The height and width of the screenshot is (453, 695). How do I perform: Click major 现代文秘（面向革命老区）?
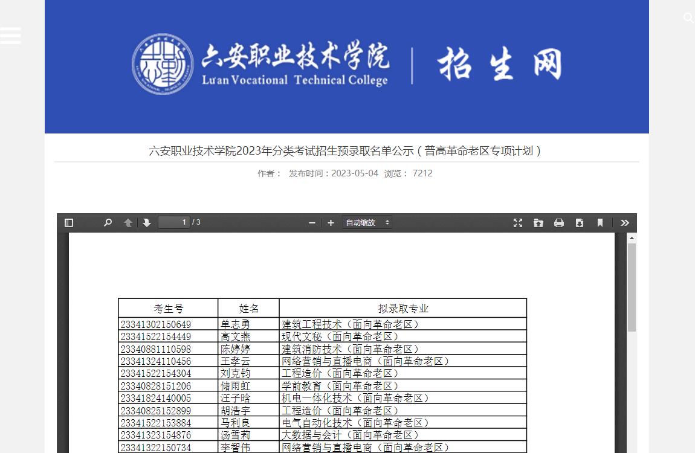click(340, 336)
